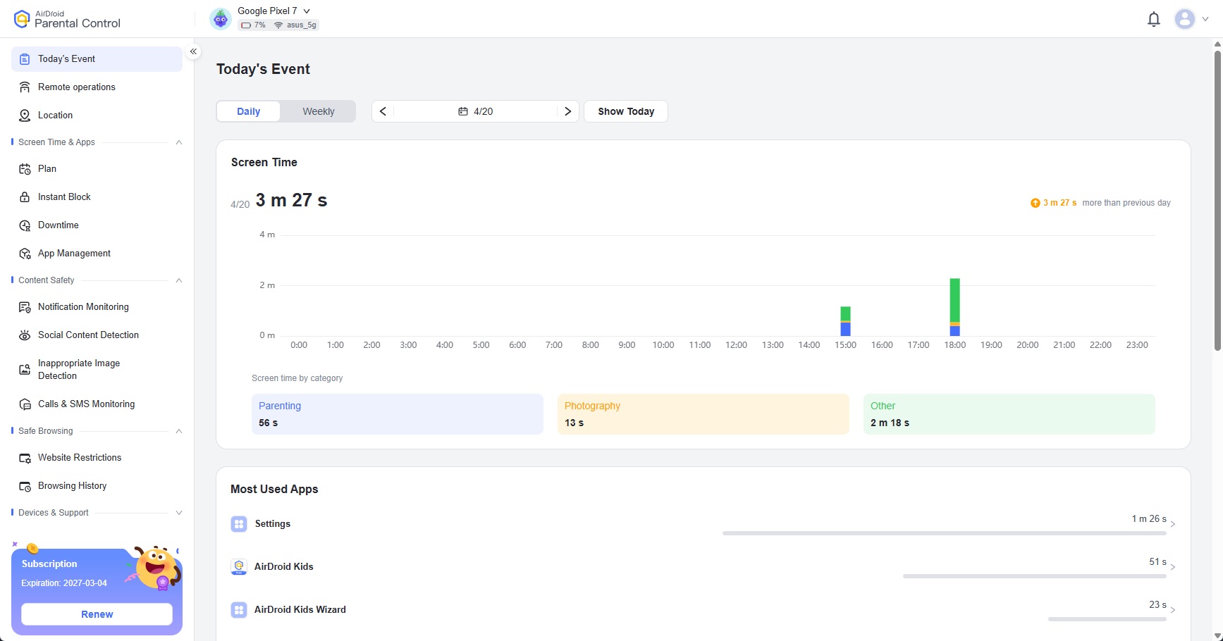The image size is (1223, 641).
Task: Click the Show Today button
Action: coord(626,111)
